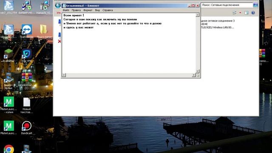This screenshot has width=272, height=153.
Task: Close the Notepad window
Action: 197,6
